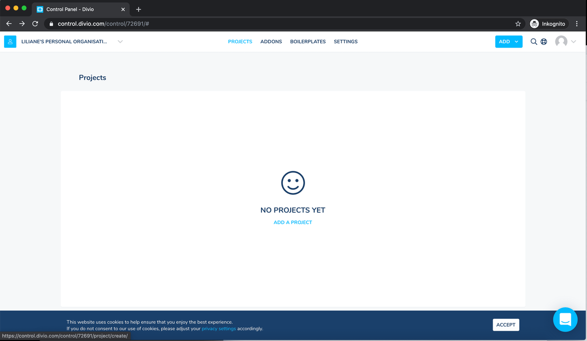Go to the Addons tab

(271, 42)
